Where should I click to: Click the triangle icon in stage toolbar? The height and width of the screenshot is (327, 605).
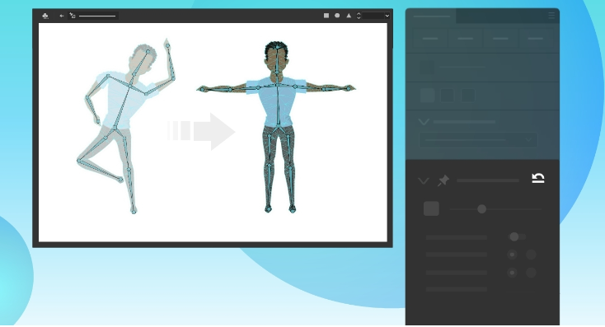click(349, 16)
